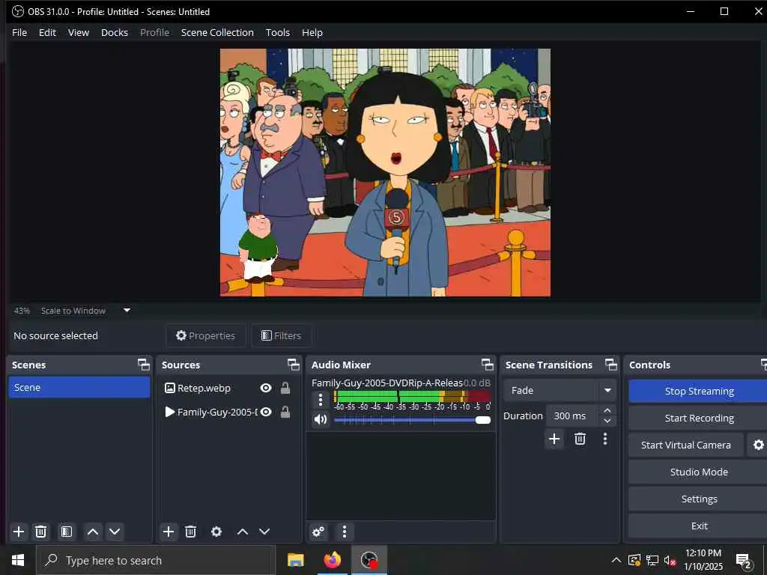Click the network tray icon
The height and width of the screenshot is (575, 767).
(x=652, y=560)
